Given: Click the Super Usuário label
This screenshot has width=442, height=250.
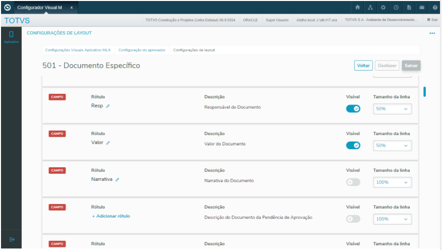Looking at the screenshot, I should pos(277,20).
